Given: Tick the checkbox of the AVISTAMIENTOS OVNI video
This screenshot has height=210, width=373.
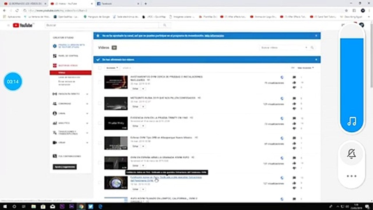Looking at the screenshot, I should [100, 82].
